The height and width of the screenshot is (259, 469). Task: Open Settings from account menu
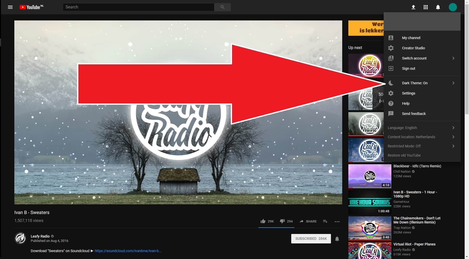click(x=422, y=93)
